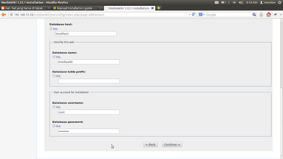Close the MediaWiki 1.22.1 installation tab
Screen dimensions: 283x159
tap(152, 8)
